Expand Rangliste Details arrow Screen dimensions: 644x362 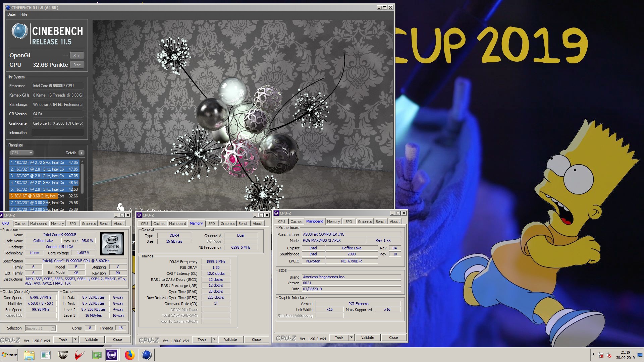[82, 153]
